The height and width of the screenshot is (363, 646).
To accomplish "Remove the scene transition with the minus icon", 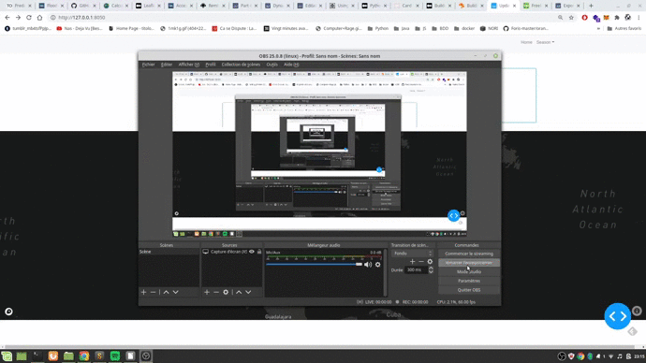I will point(421,261).
